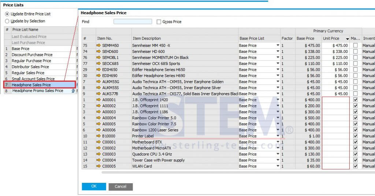The width and height of the screenshot is (375, 196).
Task: Open link arrow for item A00002
Action: [x=99, y=105]
